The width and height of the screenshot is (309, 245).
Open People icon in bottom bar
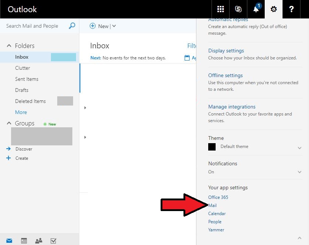point(39,241)
